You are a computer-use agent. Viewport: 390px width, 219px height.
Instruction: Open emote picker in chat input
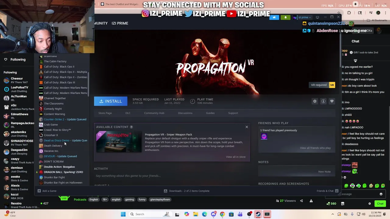[x=381, y=194]
